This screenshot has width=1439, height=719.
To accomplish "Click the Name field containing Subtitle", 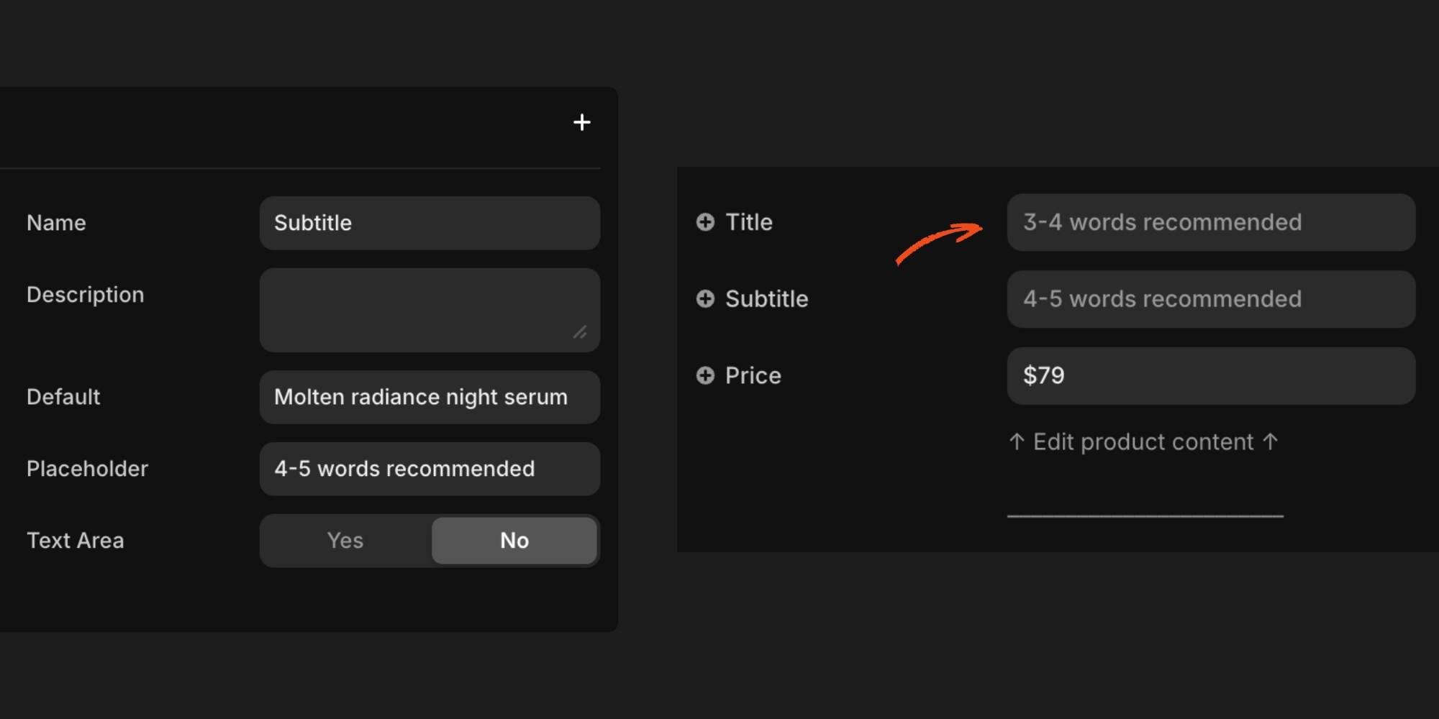I will point(430,223).
